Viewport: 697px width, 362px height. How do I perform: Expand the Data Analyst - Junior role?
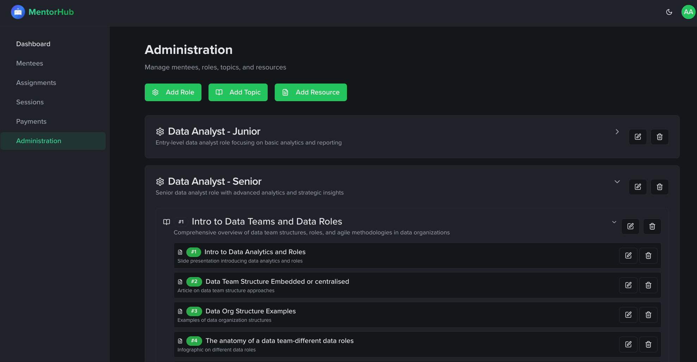pyautogui.click(x=617, y=132)
